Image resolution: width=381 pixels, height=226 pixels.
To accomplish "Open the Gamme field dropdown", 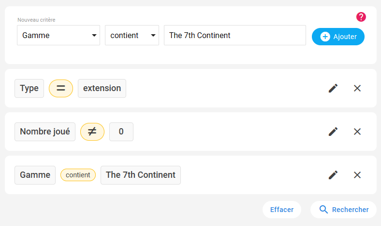I will pos(59,35).
